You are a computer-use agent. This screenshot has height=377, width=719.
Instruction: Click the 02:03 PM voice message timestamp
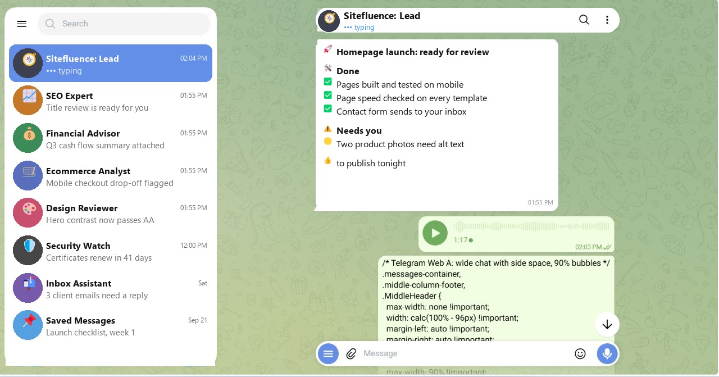(x=588, y=247)
